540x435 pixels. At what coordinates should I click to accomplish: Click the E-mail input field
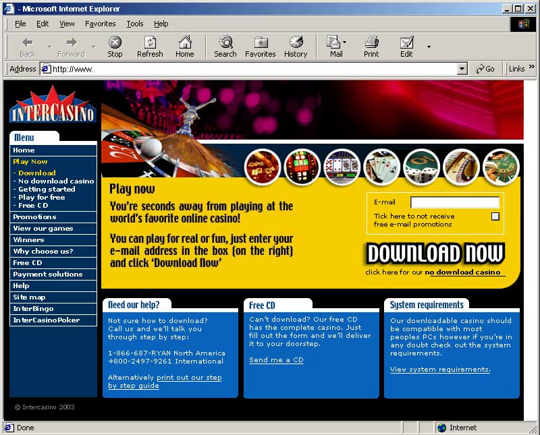[x=454, y=202]
